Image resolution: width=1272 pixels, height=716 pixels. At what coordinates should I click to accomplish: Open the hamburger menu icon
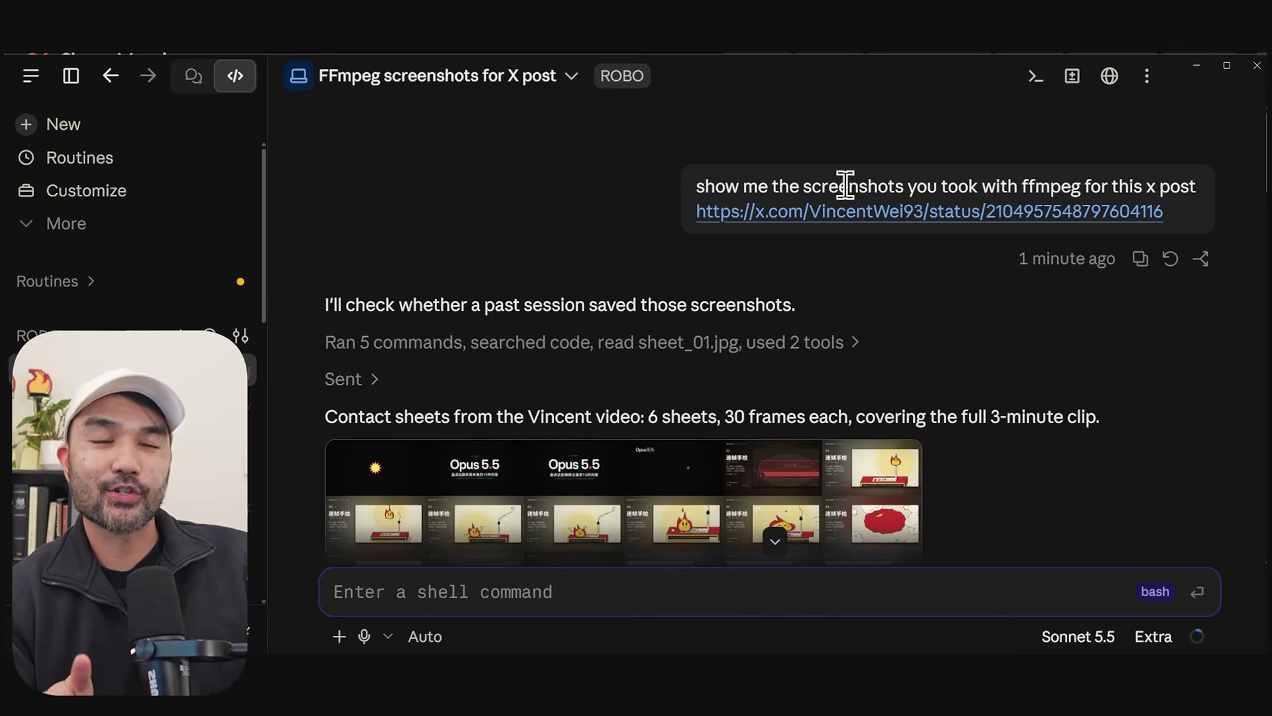tap(30, 76)
